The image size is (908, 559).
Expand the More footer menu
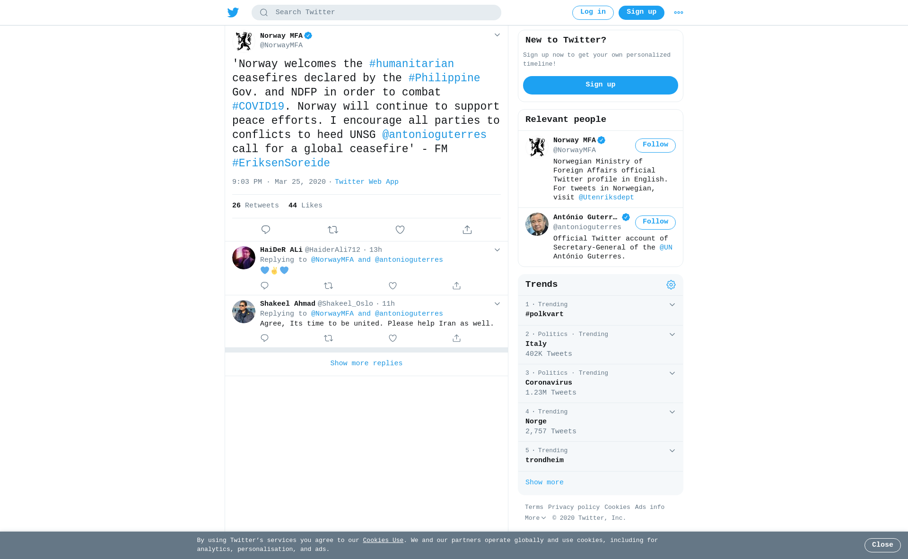coord(535,518)
